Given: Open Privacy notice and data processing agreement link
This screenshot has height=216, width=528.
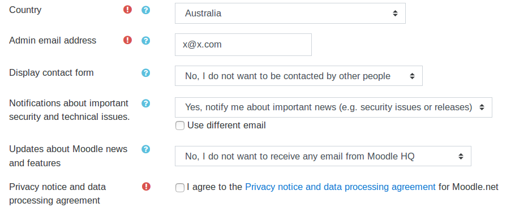Looking at the screenshot, I should [340, 187].
